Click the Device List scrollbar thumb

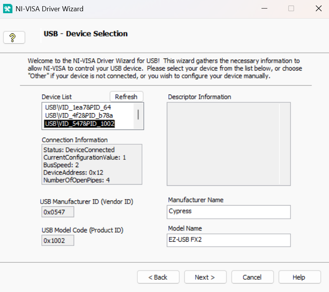tap(138, 114)
